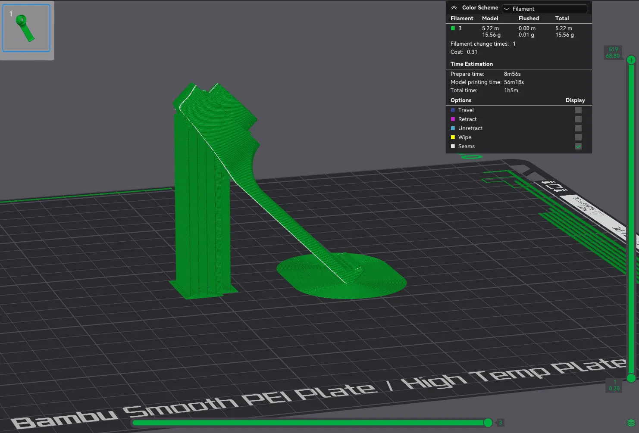Click the top layer slider plus handle

[x=631, y=60]
